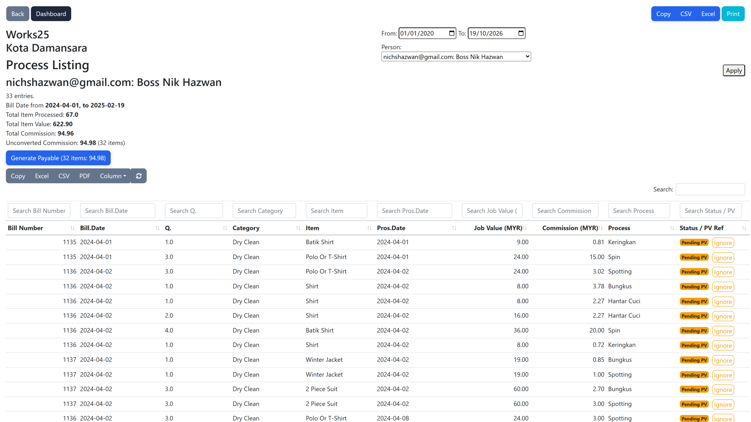Export via top-right CSV button

(686, 14)
